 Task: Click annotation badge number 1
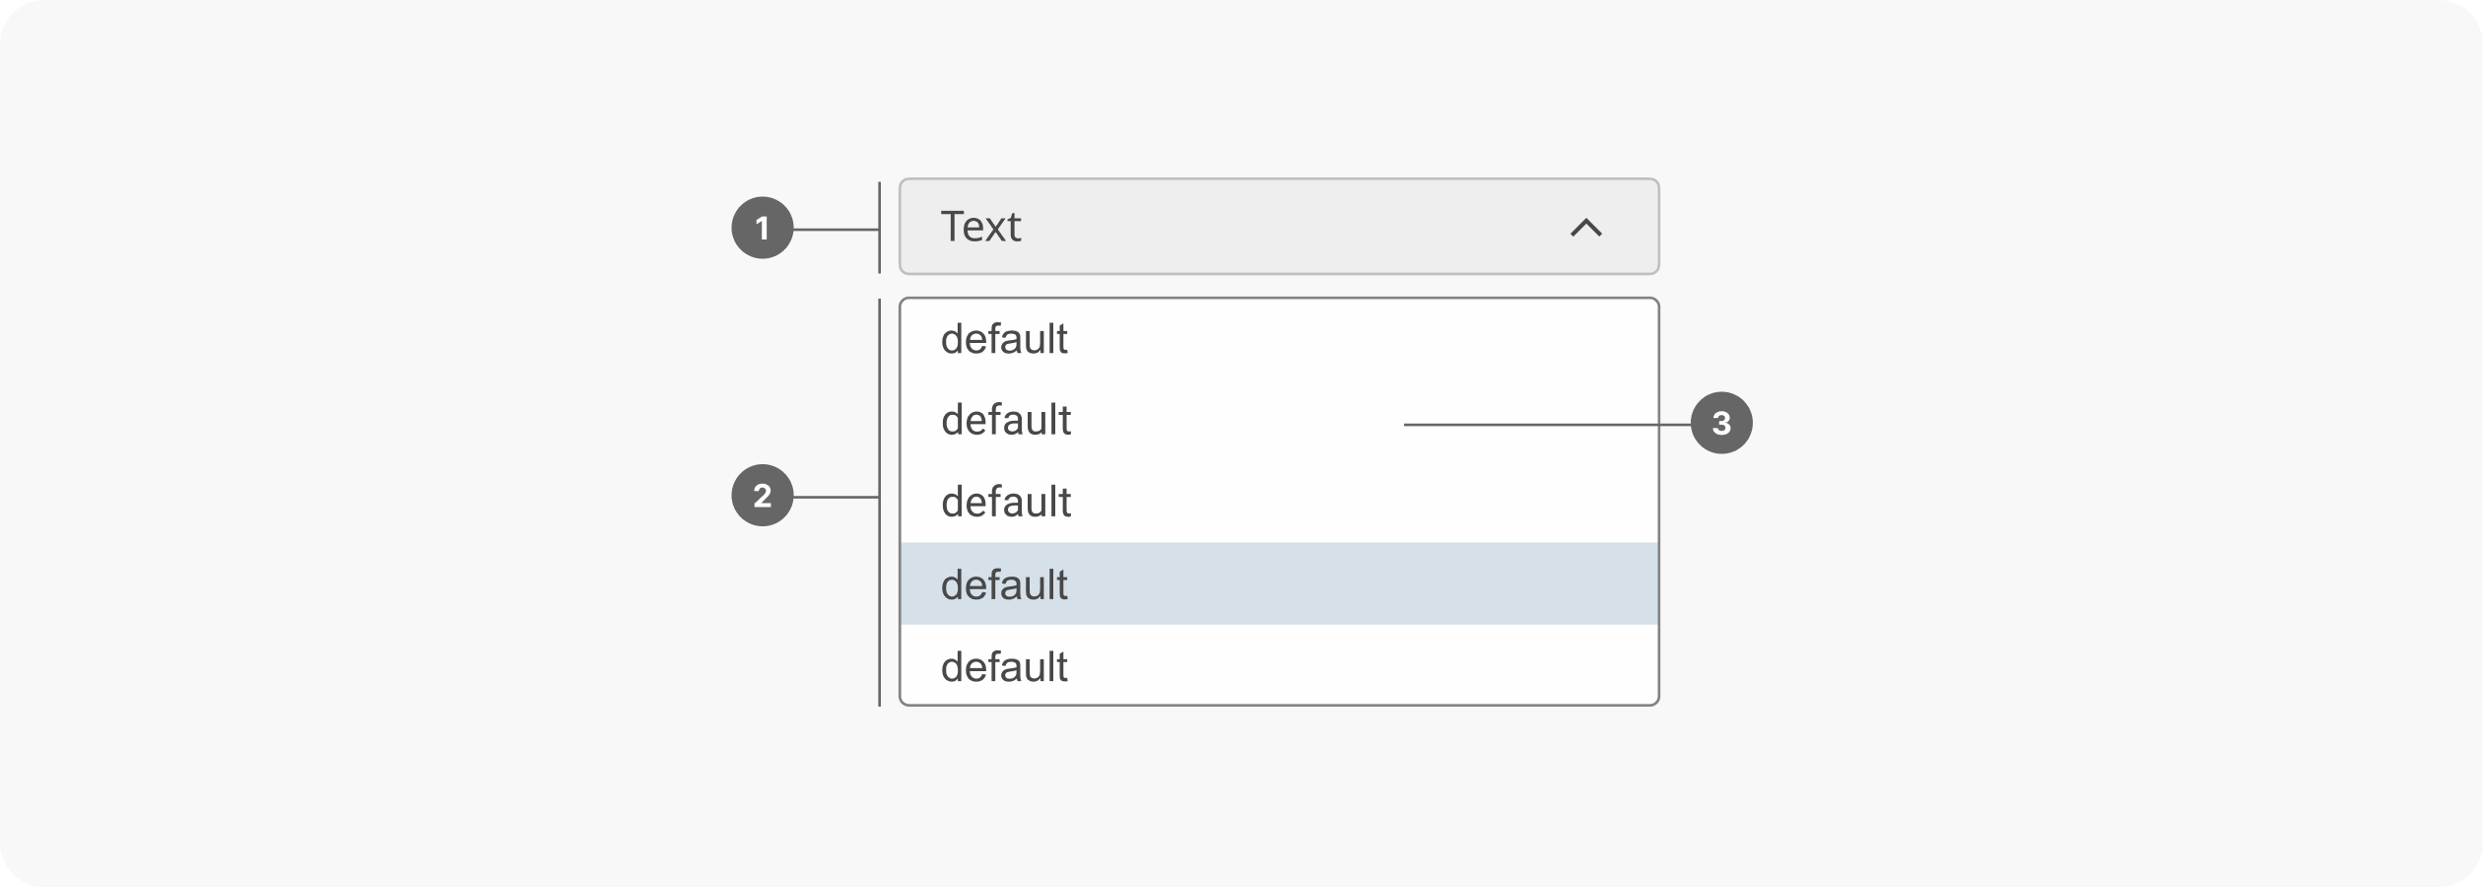[762, 228]
